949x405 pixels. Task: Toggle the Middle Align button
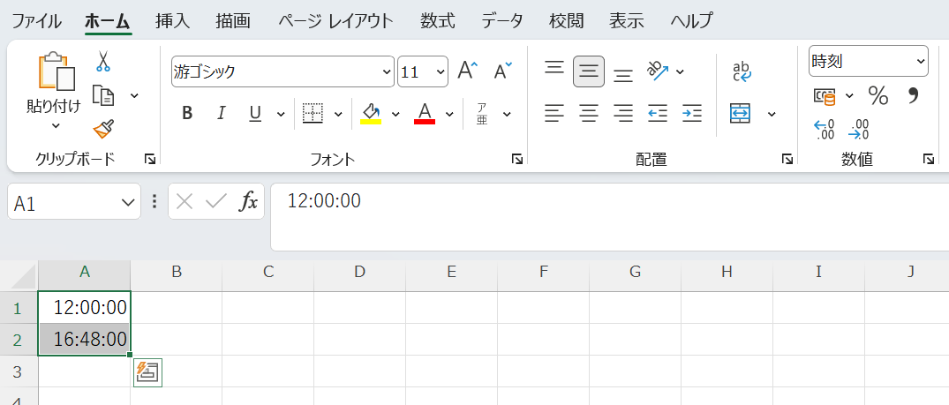tap(589, 71)
